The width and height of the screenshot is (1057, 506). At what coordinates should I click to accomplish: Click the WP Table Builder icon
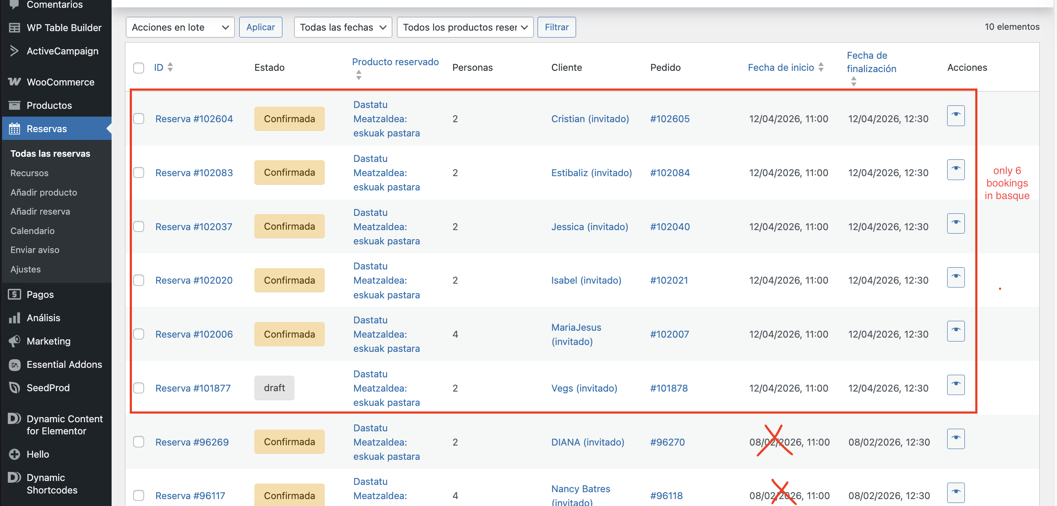[14, 28]
